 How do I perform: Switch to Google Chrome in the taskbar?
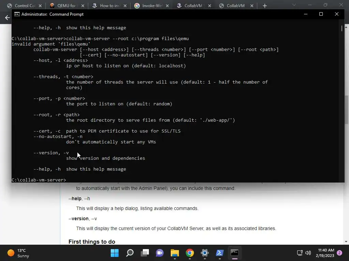(189, 253)
